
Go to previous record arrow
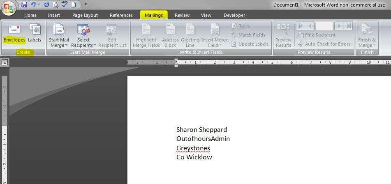(x=310, y=25)
